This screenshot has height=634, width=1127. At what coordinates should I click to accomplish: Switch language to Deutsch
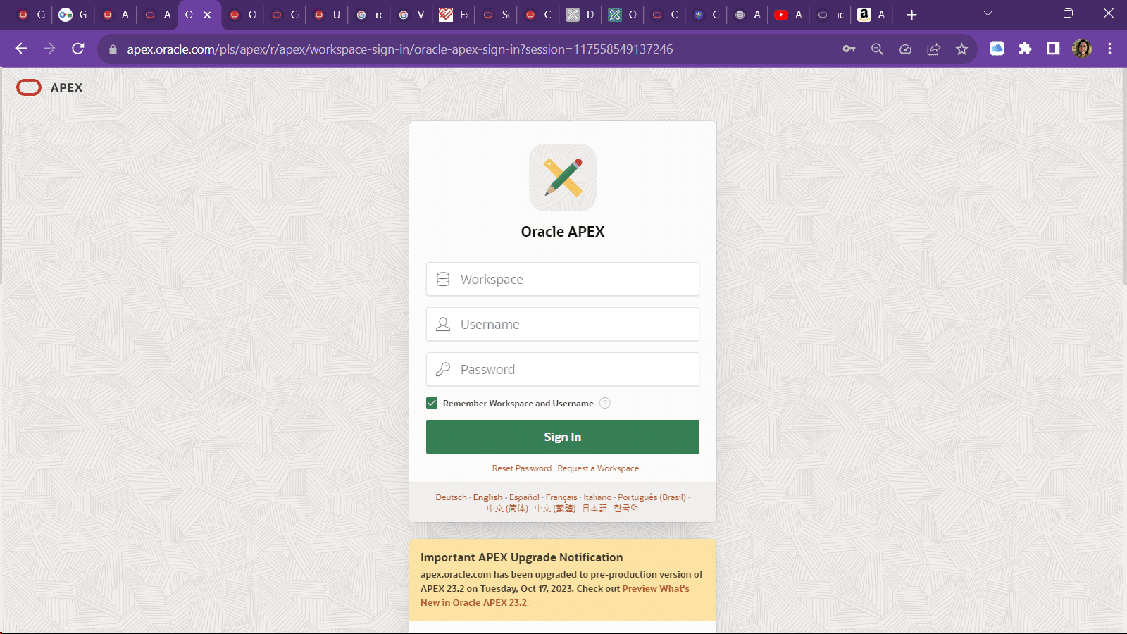(x=451, y=497)
